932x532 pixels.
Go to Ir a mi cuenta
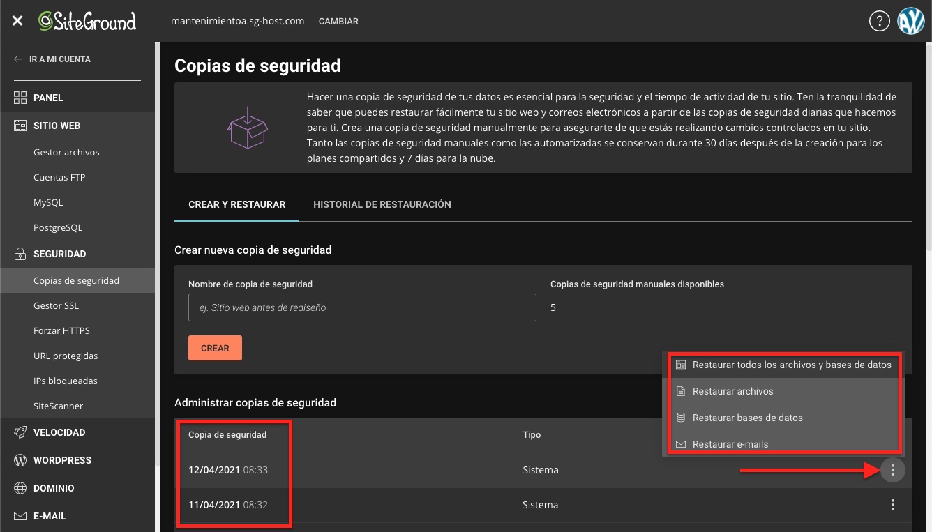pyautogui.click(x=60, y=59)
